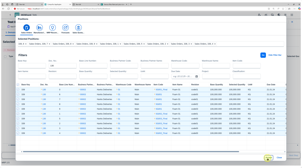This screenshot has width=302, height=168.
Task: Select the Sales Quotations icon tab
Action: 78,28
